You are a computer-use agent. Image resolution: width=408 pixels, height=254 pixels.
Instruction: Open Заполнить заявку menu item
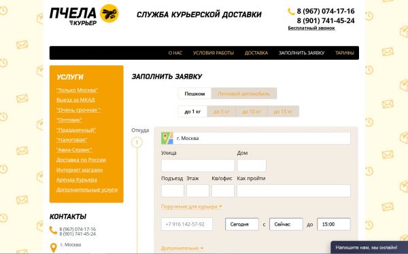tap(301, 53)
